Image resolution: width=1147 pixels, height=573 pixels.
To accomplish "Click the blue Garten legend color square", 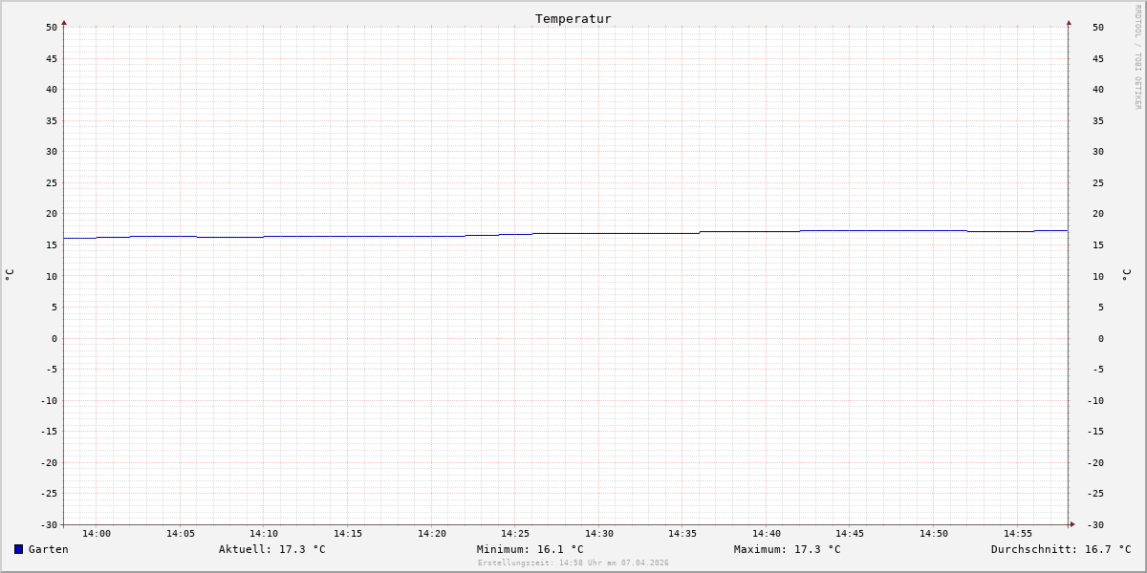I will click(x=18, y=549).
